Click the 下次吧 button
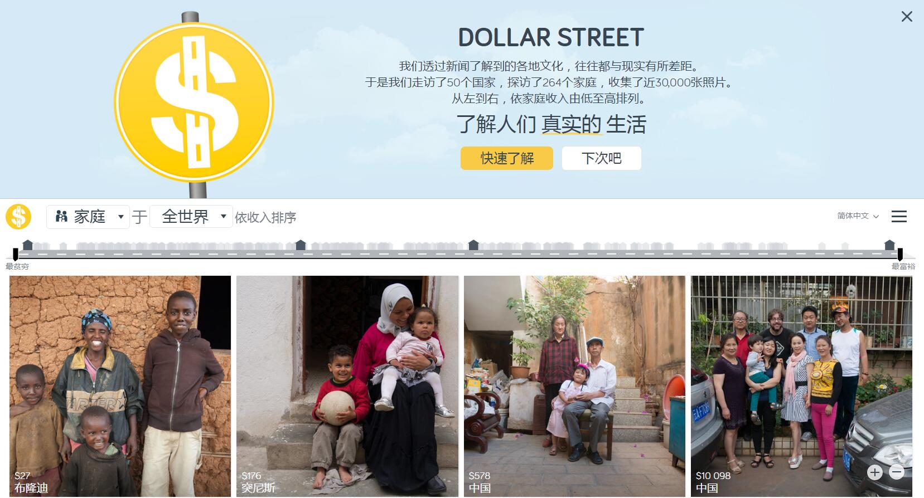The width and height of the screenshot is (924, 498). [x=602, y=158]
